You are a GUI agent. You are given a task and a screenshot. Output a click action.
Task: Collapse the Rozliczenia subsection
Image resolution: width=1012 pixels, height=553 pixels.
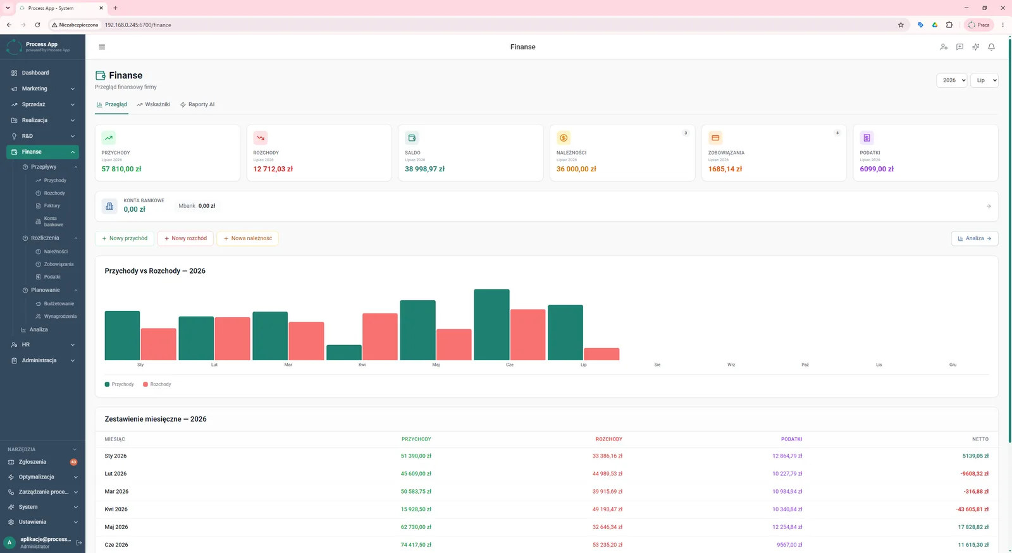click(x=49, y=238)
